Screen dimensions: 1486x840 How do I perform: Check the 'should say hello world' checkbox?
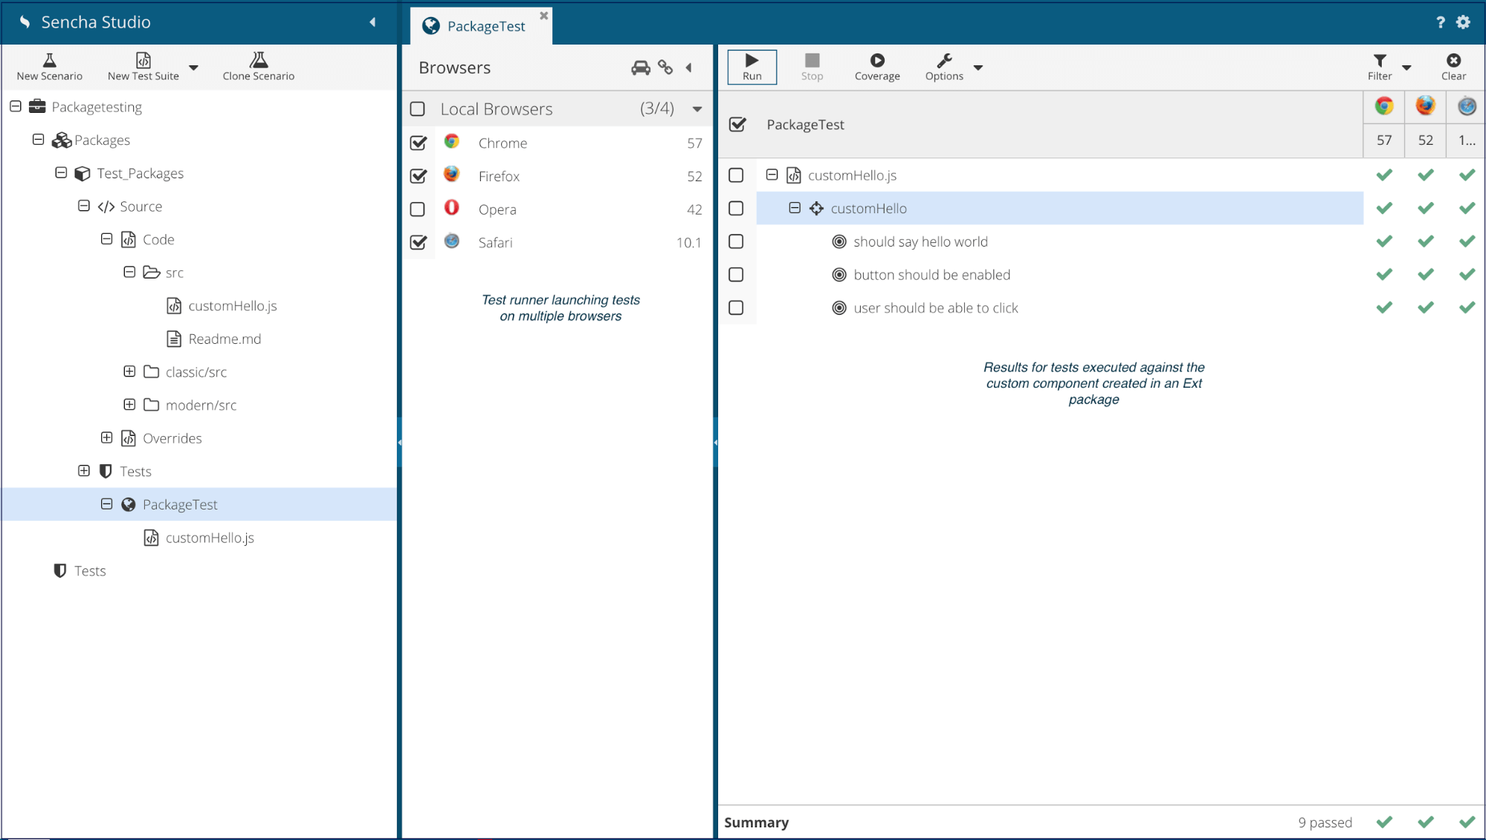click(x=736, y=241)
